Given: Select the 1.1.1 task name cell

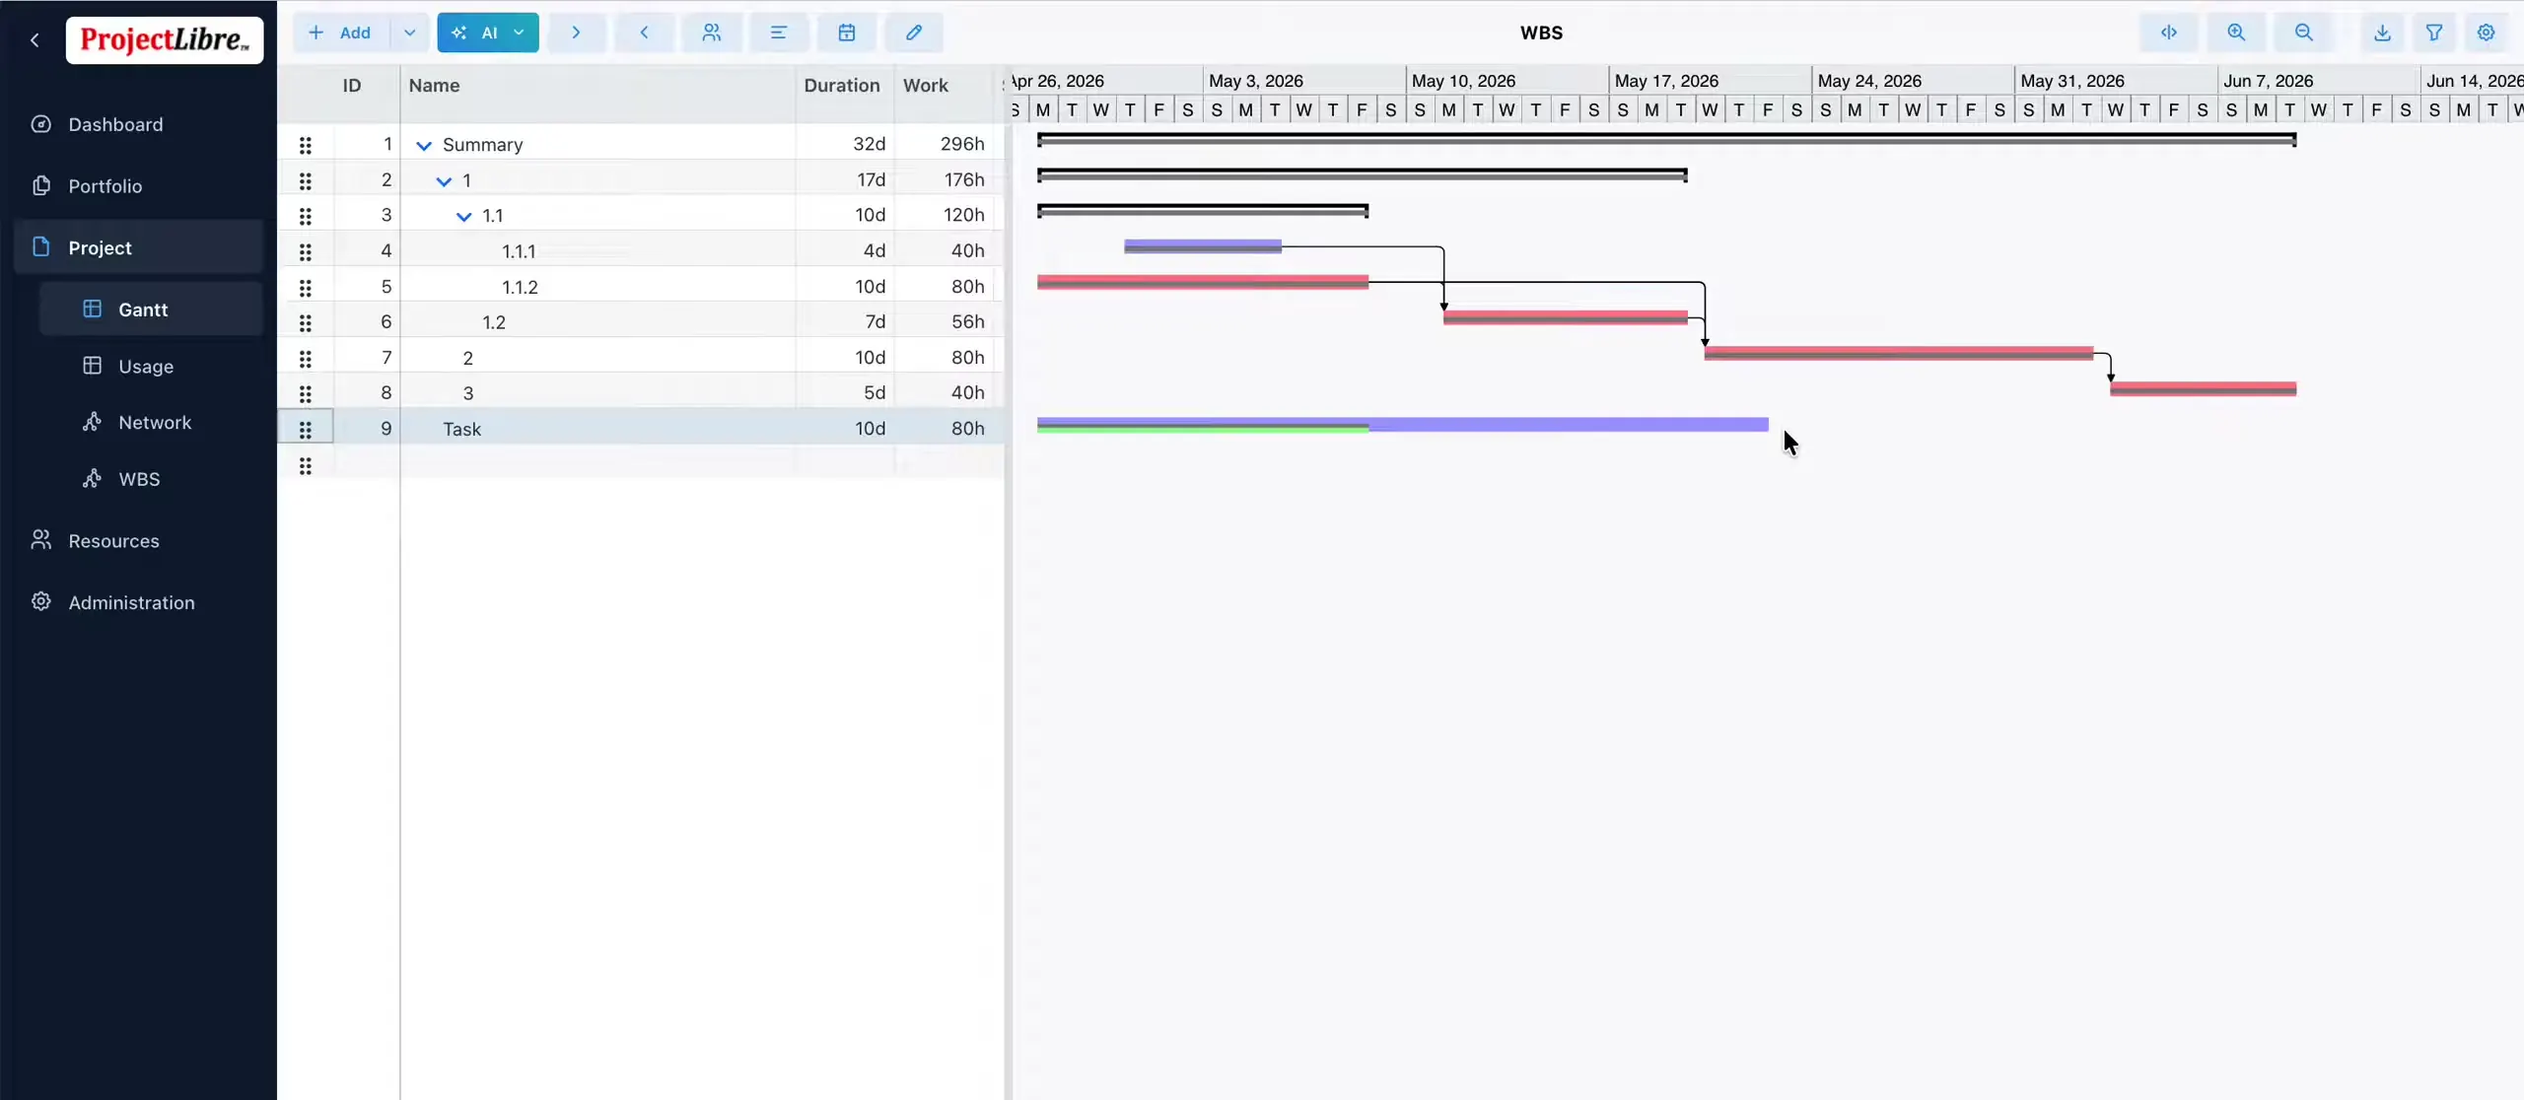Looking at the screenshot, I should 597,251.
